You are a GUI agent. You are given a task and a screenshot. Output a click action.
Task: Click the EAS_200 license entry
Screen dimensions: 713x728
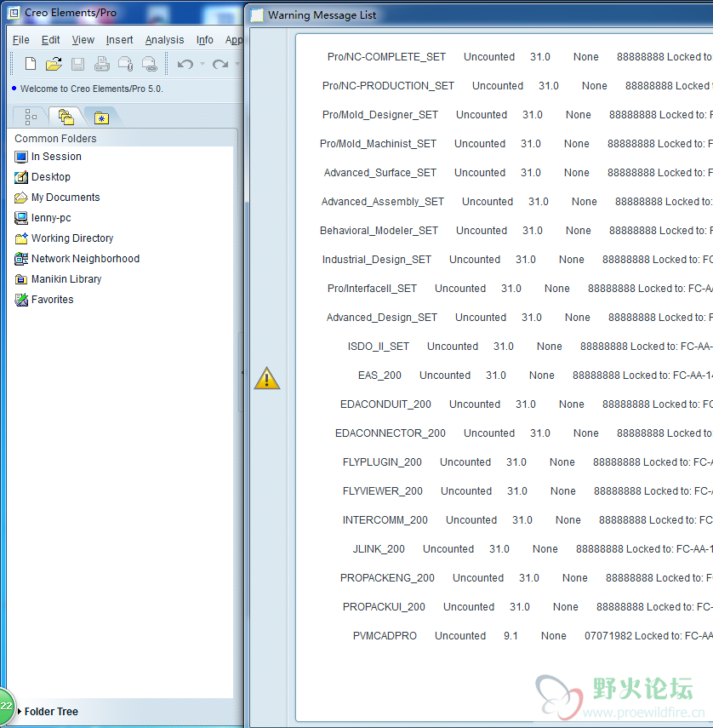[380, 375]
